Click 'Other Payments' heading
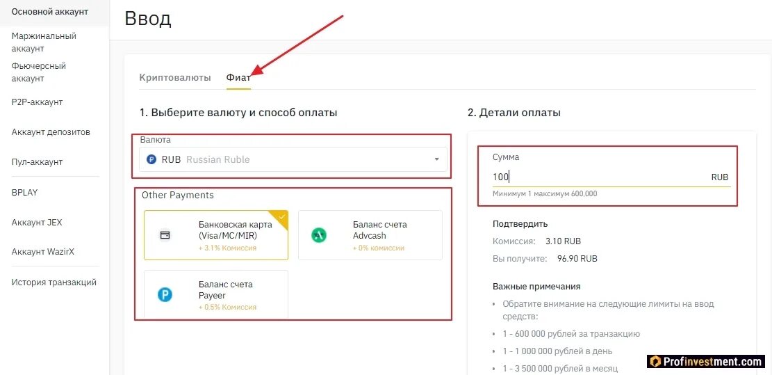The width and height of the screenshot is (772, 375). click(178, 195)
